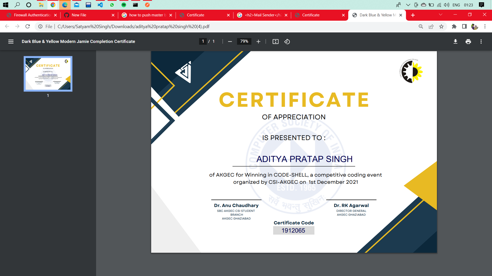This screenshot has width=492, height=276.
Task: Bookmark this page with star icon
Action: (x=441, y=26)
